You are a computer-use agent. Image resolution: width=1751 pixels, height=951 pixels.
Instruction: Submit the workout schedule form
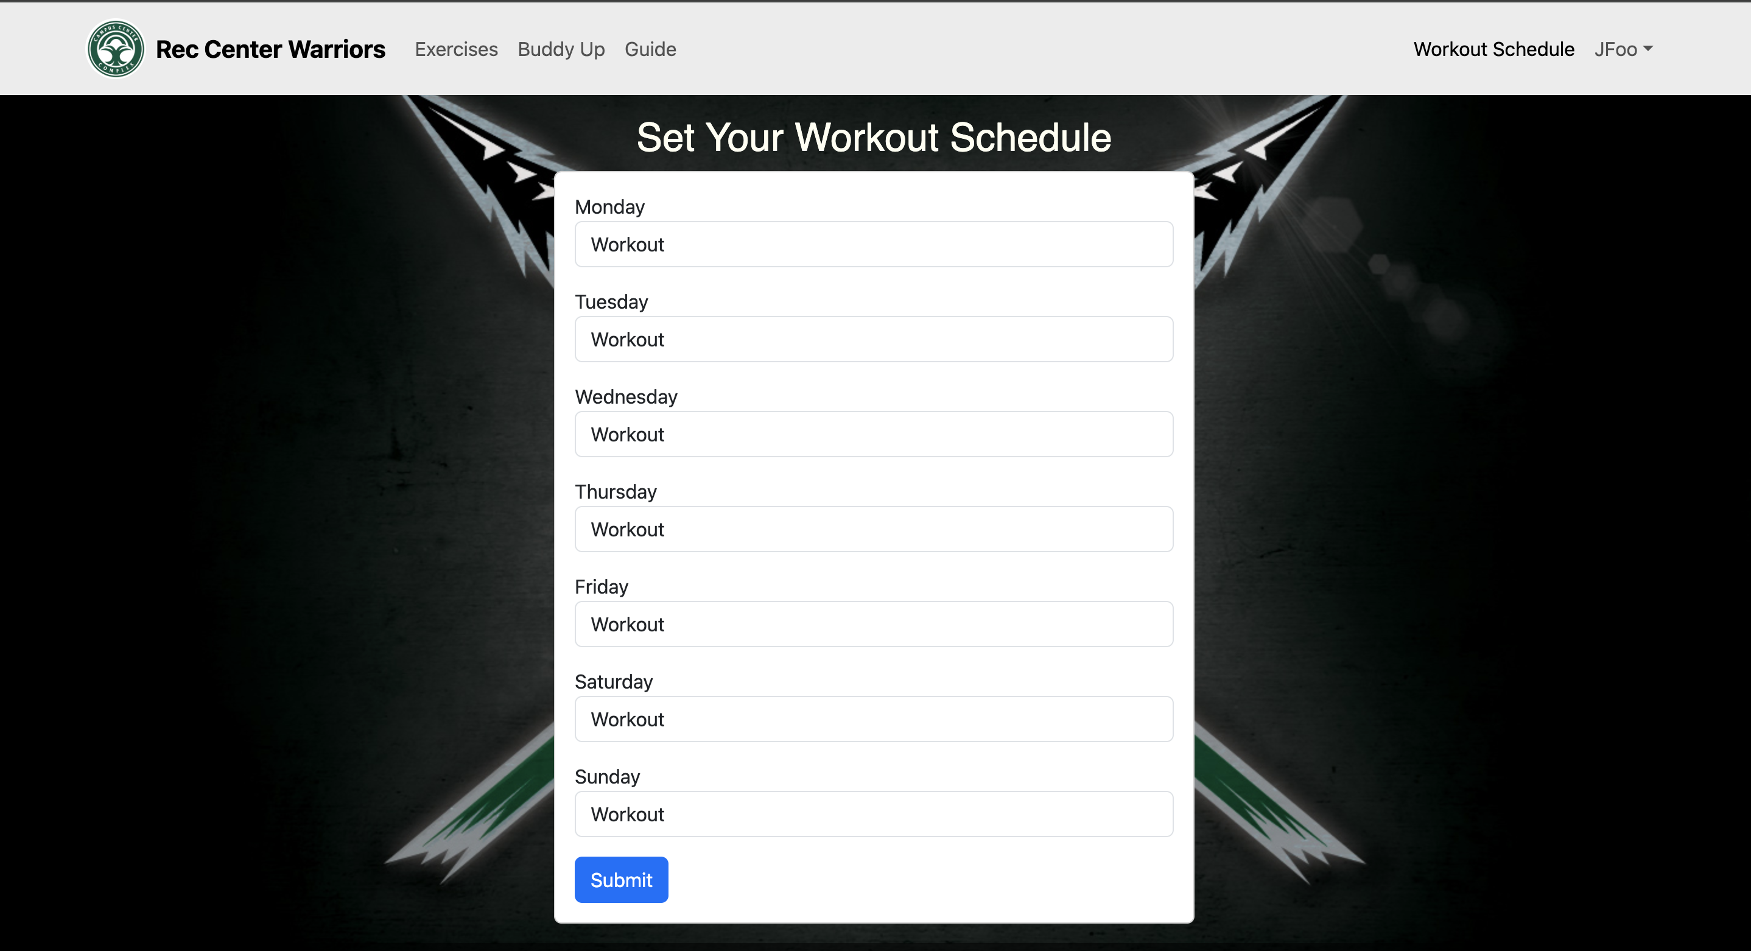(621, 879)
